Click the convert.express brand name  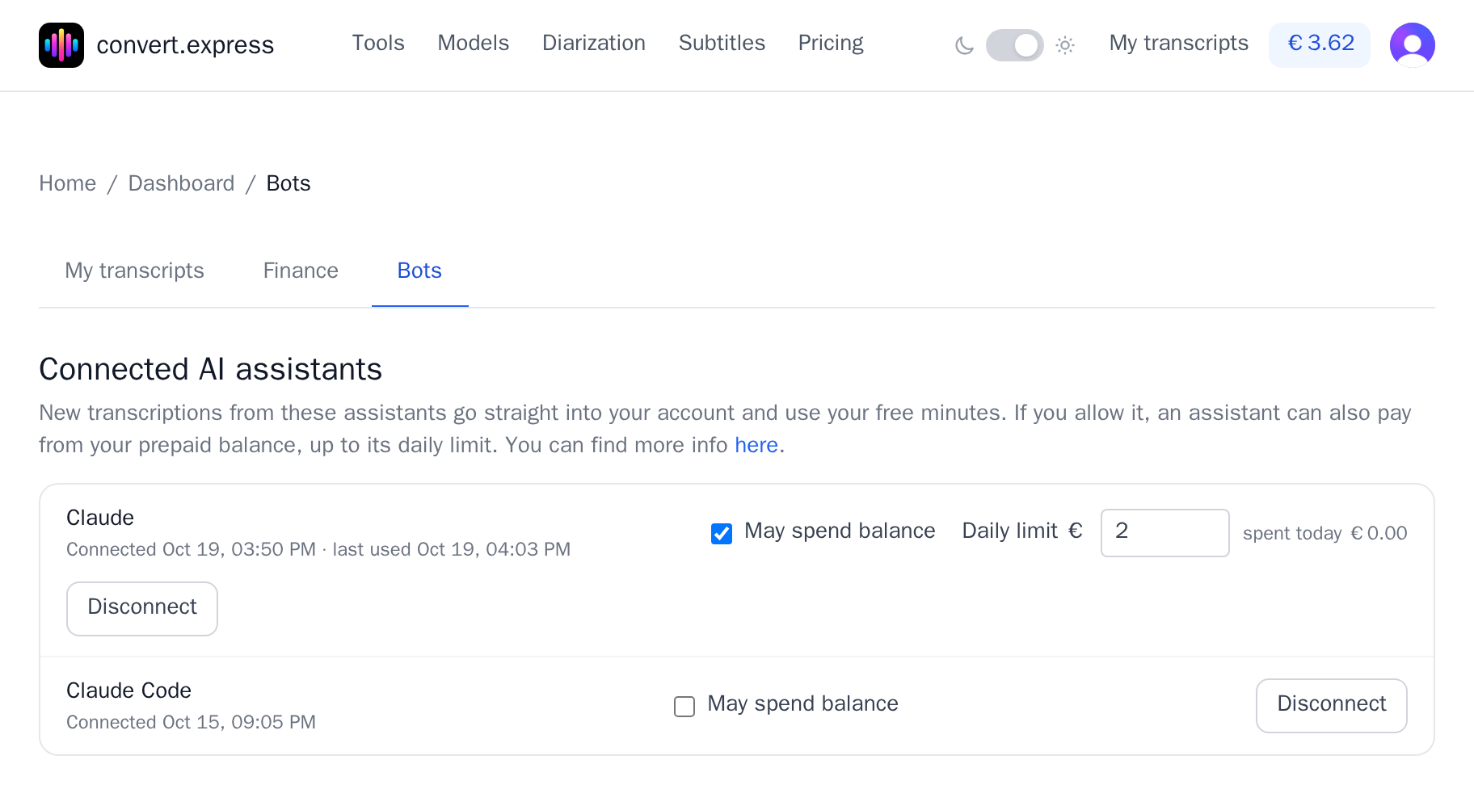pos(185,45)
